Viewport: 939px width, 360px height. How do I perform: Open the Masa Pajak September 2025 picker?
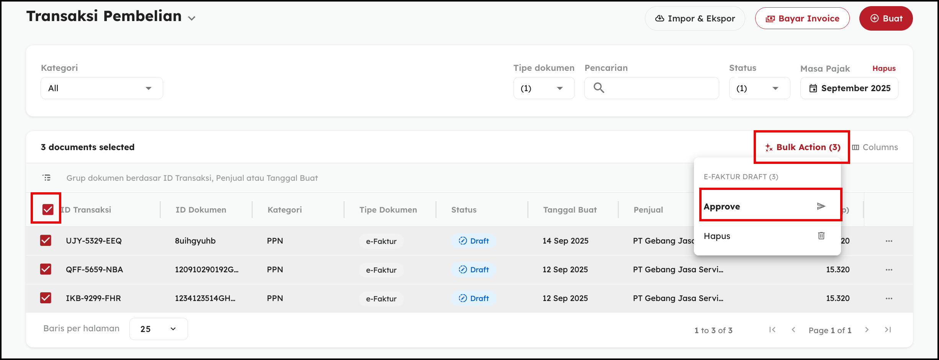click(849, 88)
